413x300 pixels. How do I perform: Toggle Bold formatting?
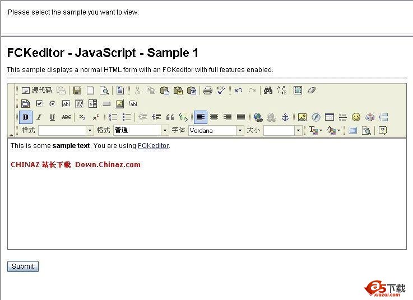[x=26, y=117]
